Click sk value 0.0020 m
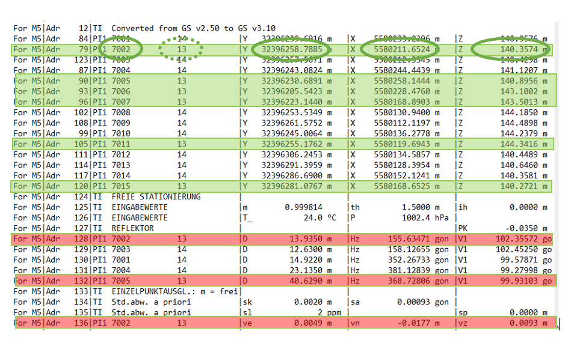Screen dimensions: 577x337 coord(313,302)
